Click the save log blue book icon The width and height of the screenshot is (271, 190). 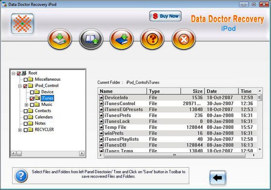pyautogui.click(x=121, y=39)
